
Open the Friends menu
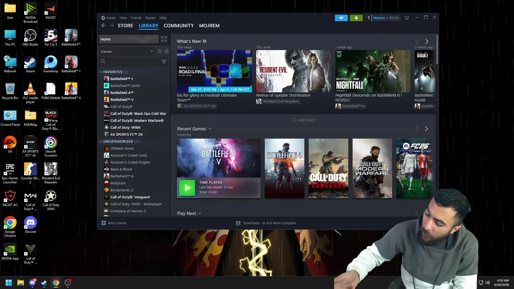(136, 18)
